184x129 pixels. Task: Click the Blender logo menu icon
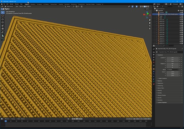coord(2,4)
